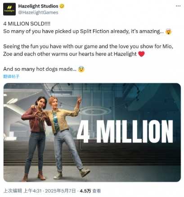This screenshot has height=197, width=184.
Task: Click the Split Fiction sentence in post
Action: pos(84,32)
